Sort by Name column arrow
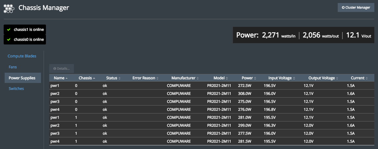This screenshot has height=149, width=378. click(x=67, y=78)
